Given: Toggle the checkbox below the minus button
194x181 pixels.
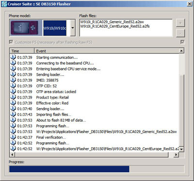Looking at the screenshot, I should click(182, 42).
